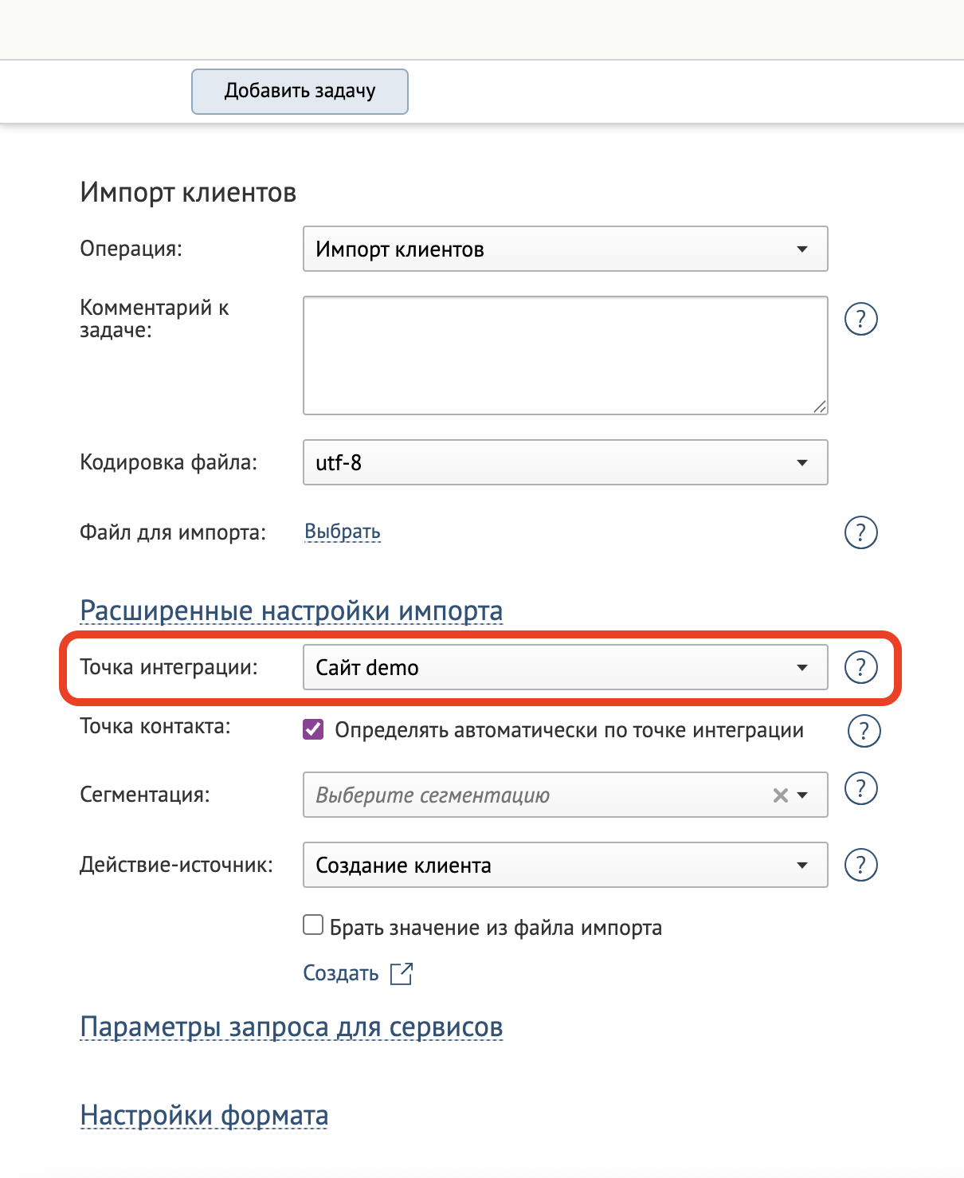The image size is (964, 1178).
Task: Click external link icon next to Создать
Action: click(x=402, y=973)
